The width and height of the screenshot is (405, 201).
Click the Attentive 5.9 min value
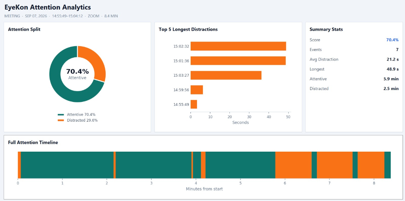pyautogui.click(x=391, y=79)
